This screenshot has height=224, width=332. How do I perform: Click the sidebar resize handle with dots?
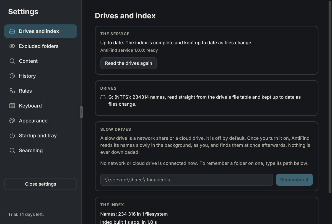tap(81, 112)
